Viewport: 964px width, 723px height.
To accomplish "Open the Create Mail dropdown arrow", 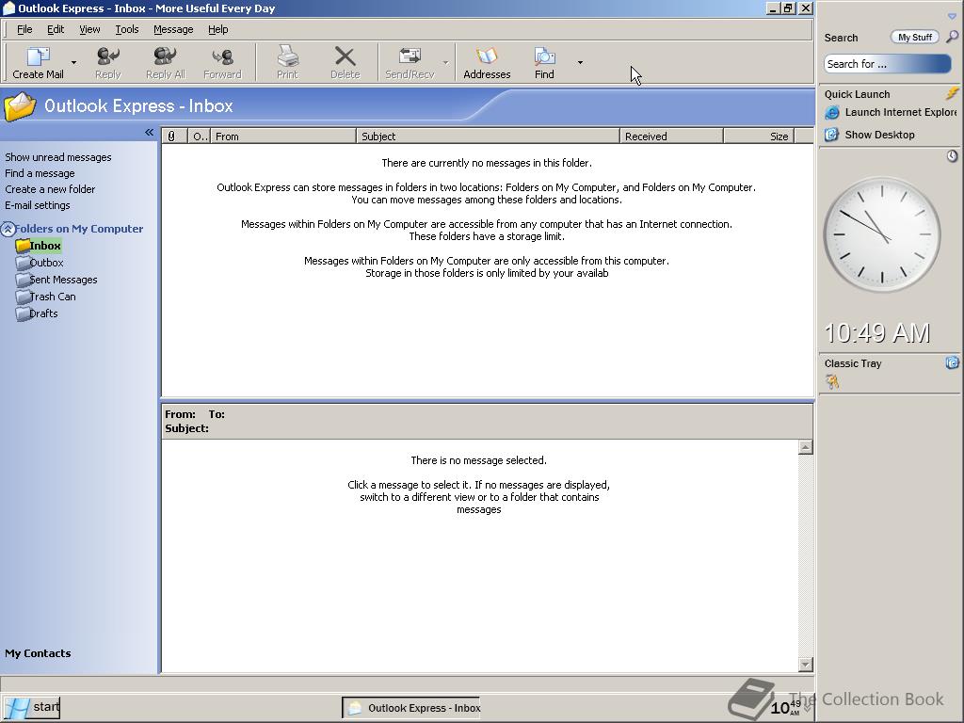I will coord(73,63).
